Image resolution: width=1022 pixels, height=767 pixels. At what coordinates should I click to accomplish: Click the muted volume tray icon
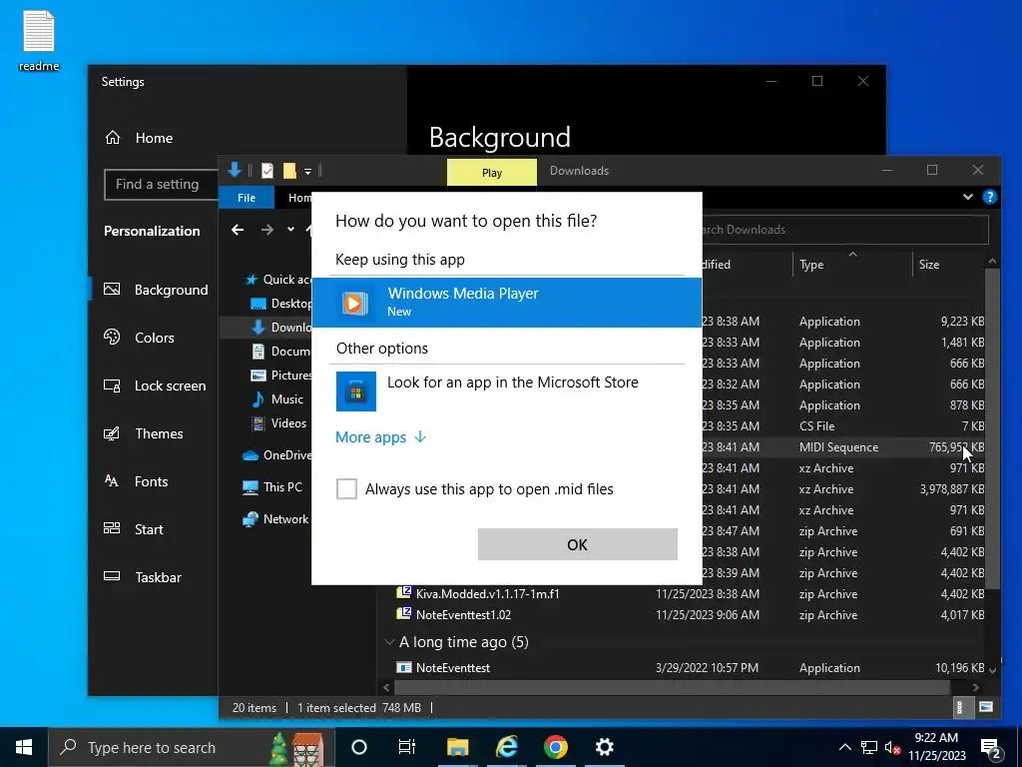tap(892, 747)
